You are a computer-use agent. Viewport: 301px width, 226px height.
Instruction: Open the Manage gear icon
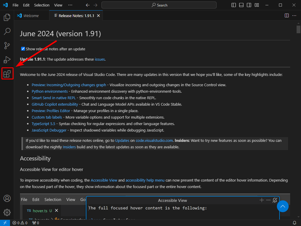(7, 212)
